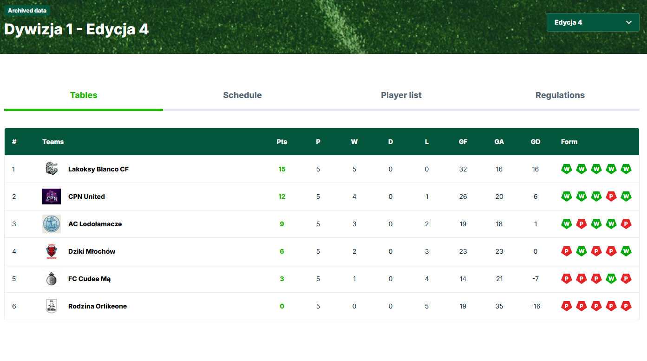Open the Edycja 4 edition selector
Viewport: 647px width, 361px height.
(593, 22)
